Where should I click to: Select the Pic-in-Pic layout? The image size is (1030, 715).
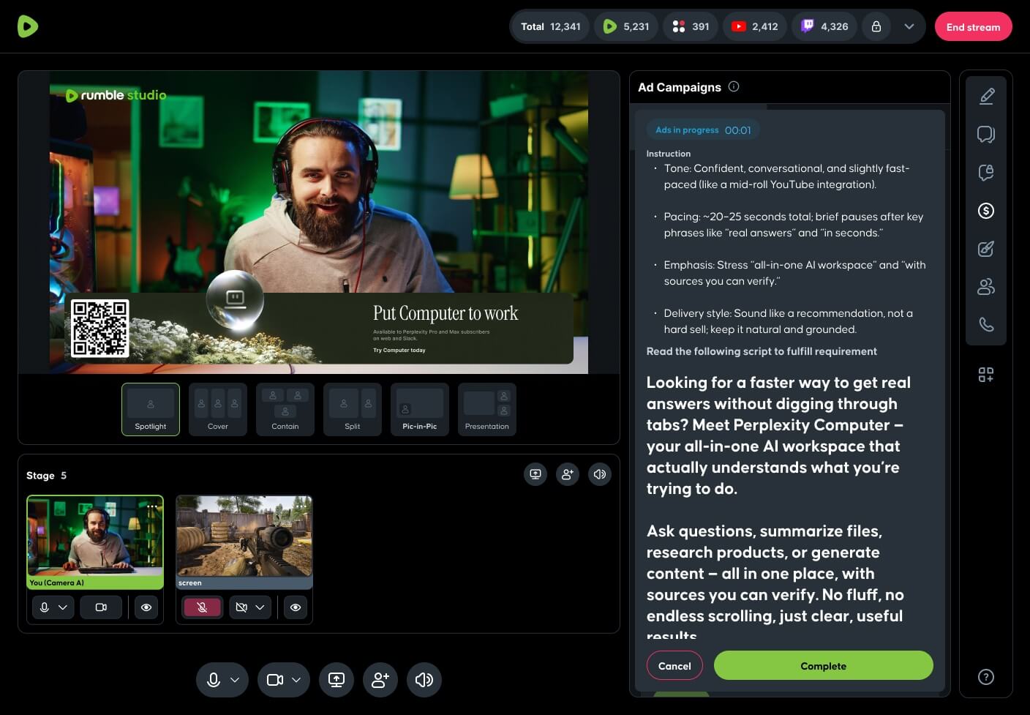click(420, 409)
